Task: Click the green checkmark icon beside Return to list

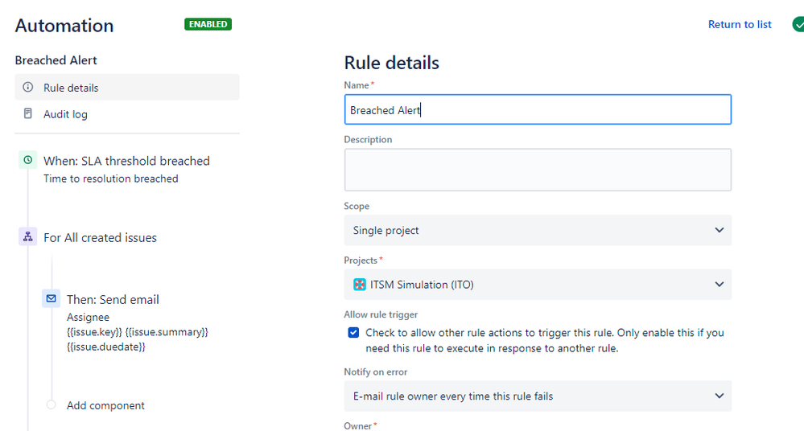Action: (798, 24)
